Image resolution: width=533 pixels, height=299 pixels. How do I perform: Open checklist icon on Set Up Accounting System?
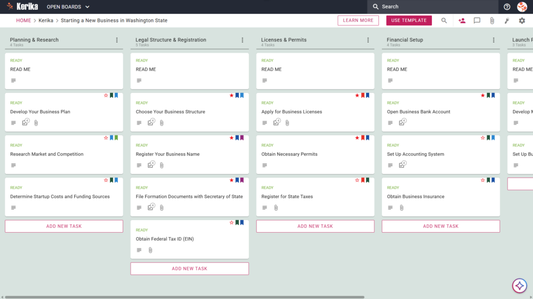(402, 165)
